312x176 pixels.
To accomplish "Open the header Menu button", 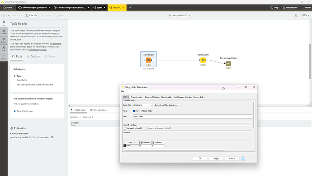I will click(306, 8).
